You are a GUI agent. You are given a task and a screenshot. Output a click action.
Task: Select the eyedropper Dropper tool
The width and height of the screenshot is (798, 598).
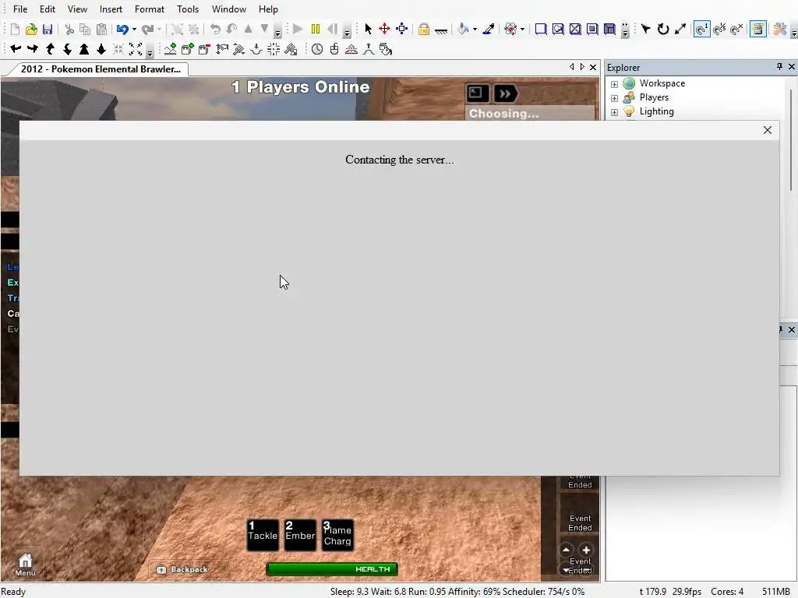pos(489,29)
